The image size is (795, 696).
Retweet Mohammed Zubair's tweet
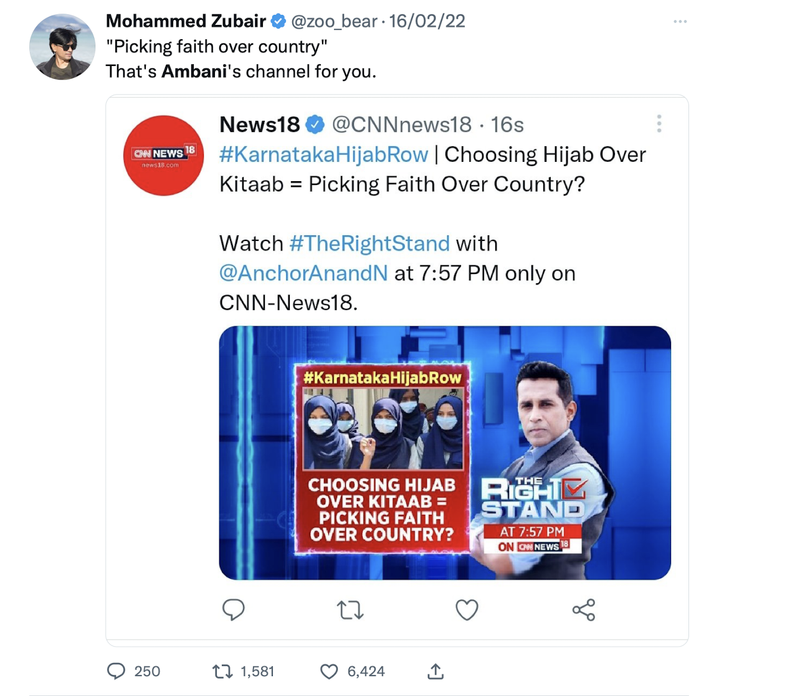coord(221,671)
